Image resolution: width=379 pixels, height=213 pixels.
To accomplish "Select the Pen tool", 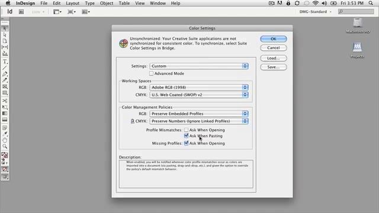I will tap(5, 74).
